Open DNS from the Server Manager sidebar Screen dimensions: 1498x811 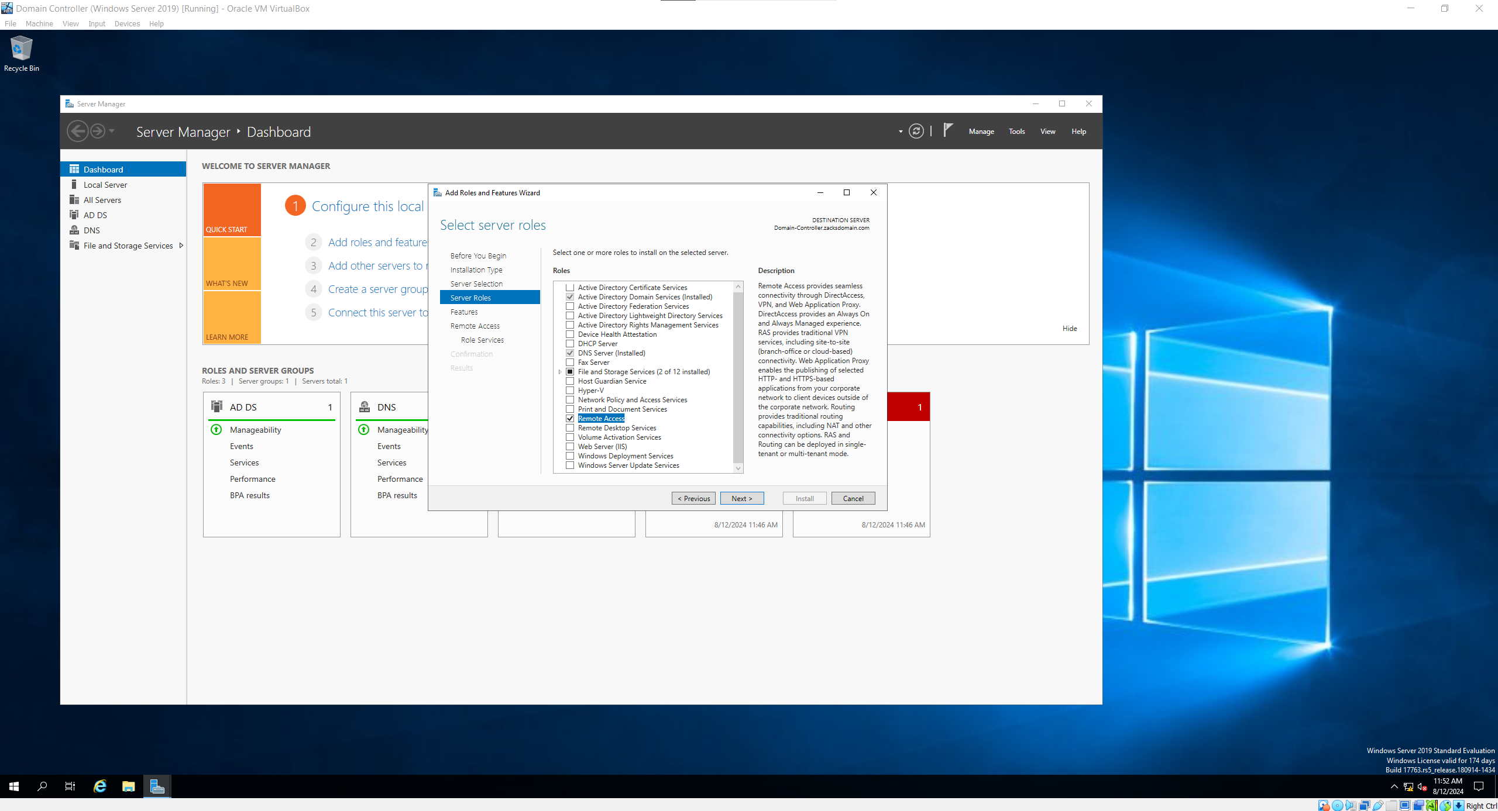(91, 230)
